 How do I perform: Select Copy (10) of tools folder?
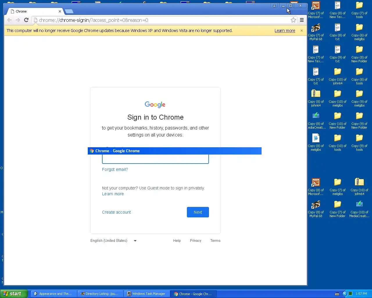coord(337,143)
